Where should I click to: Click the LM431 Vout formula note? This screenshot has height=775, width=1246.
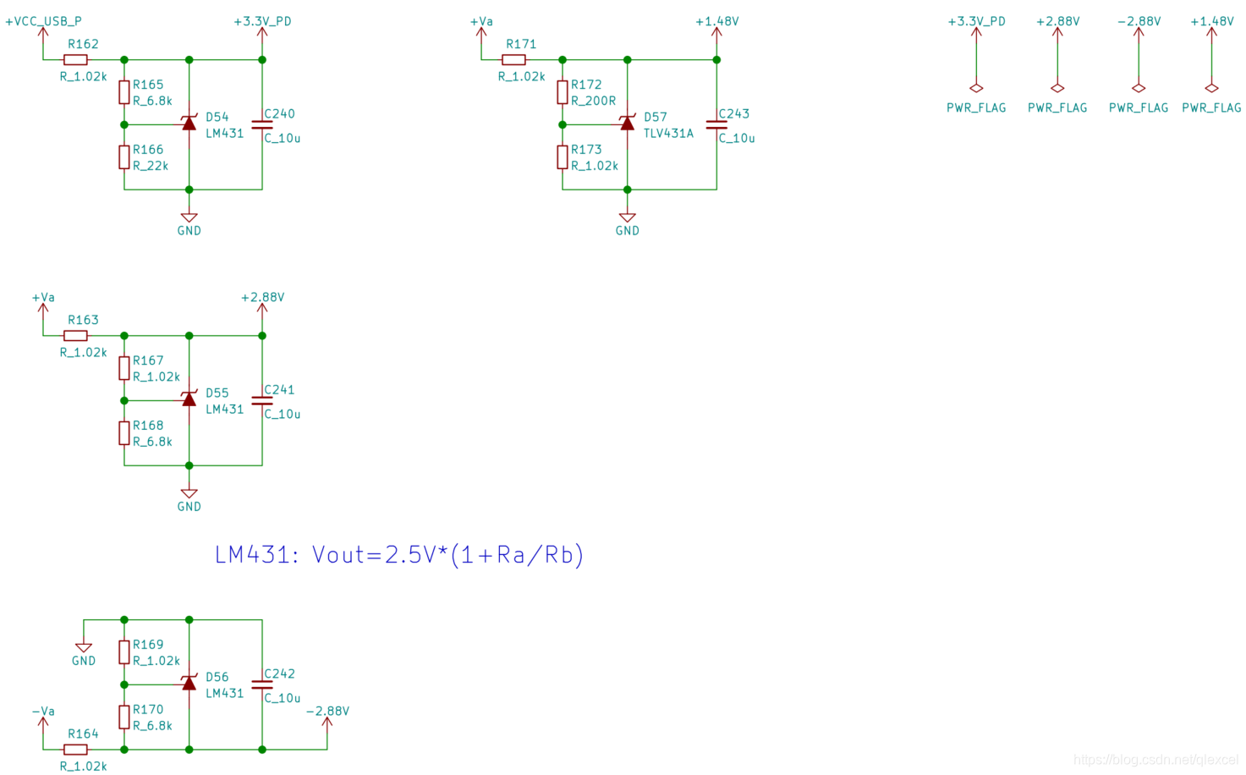tap(399, 555)
